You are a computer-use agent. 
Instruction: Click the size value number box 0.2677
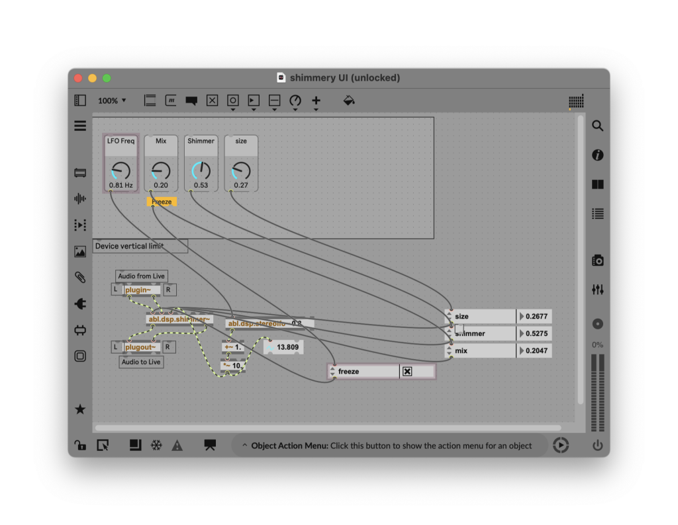coord(536,317)
